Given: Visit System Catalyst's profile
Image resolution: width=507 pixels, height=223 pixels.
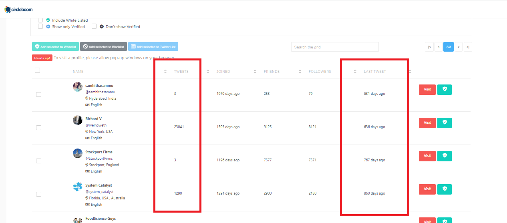Looking at the screenshot, I should click(x=427, y=189).
